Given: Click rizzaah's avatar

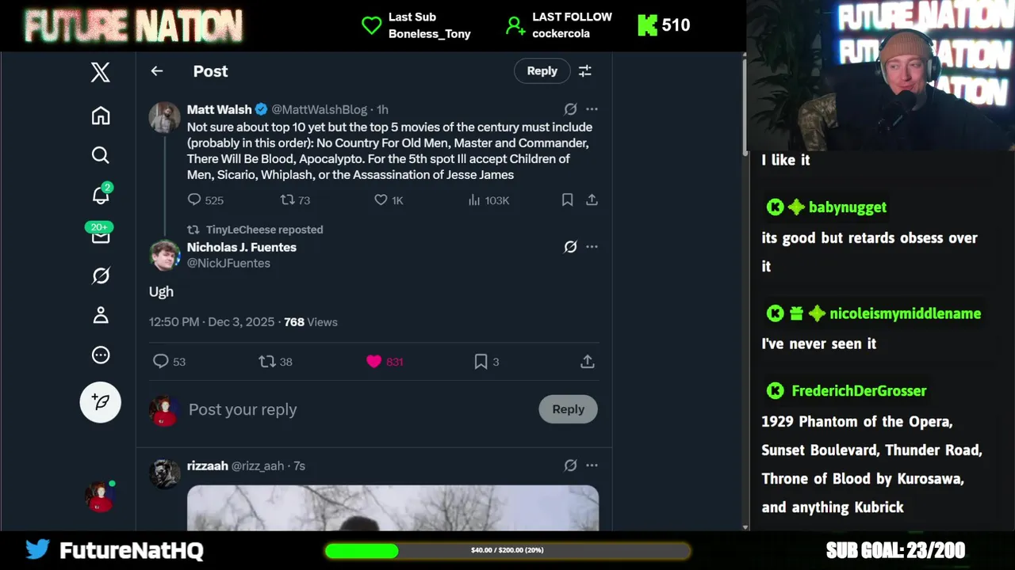Looking at the screenshot, I should point(164,473).
